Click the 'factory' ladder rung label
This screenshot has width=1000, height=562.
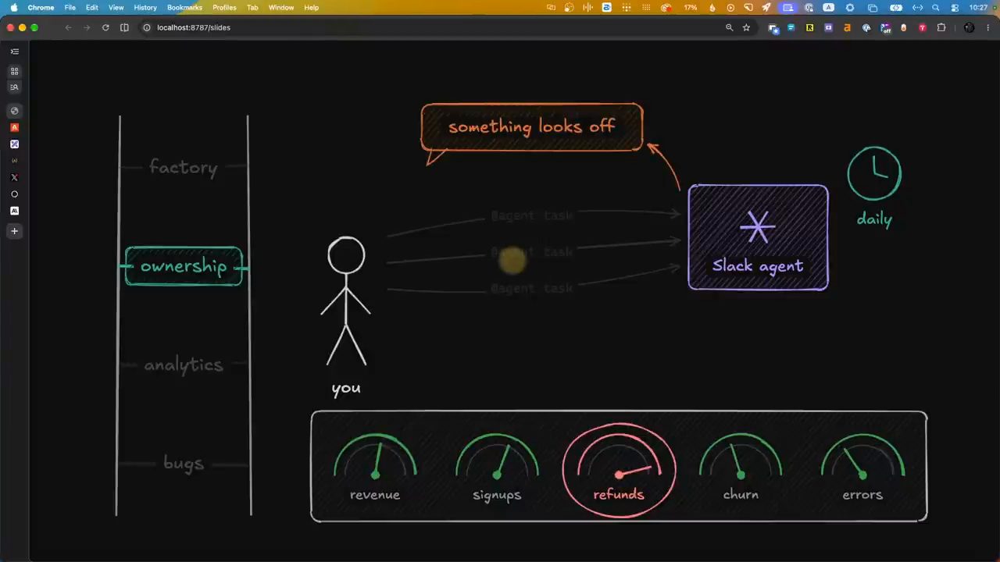[184, 167]
